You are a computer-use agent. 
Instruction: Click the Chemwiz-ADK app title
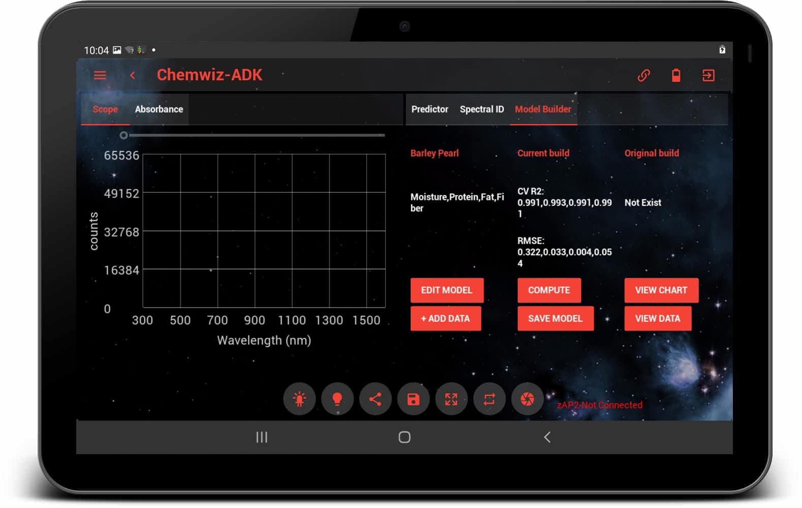209,75
